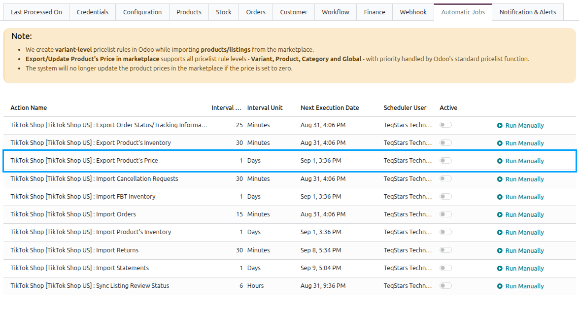The image size is (579, 312).
Task: Click the Scheduler User column header
Action: coord(405,108)
